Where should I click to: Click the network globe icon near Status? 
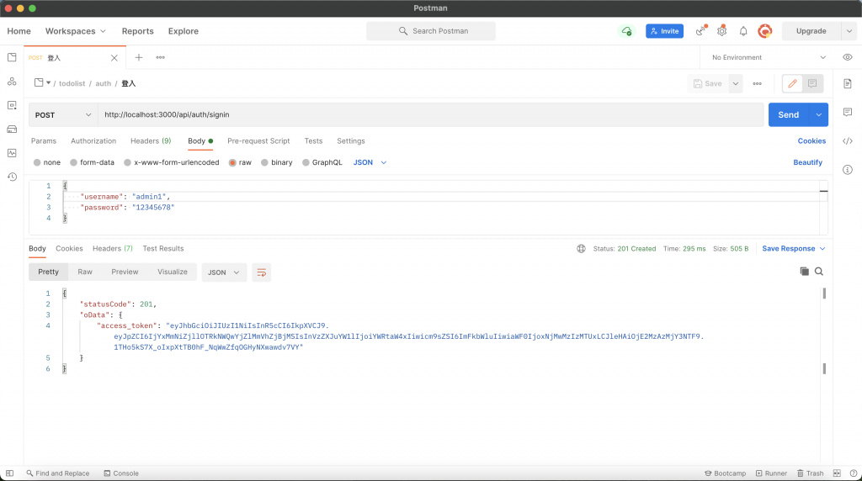[581, 249]
